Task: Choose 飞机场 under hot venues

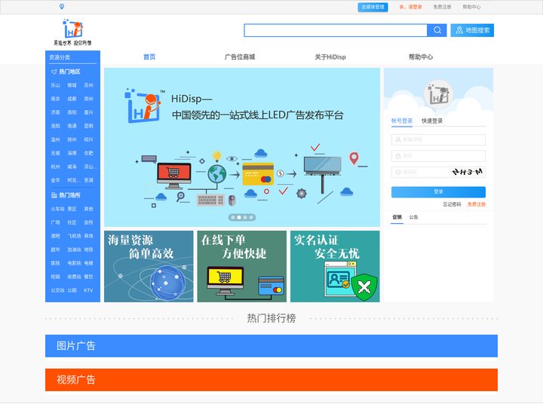Action: pyautogui.click(x=74, y=236)
